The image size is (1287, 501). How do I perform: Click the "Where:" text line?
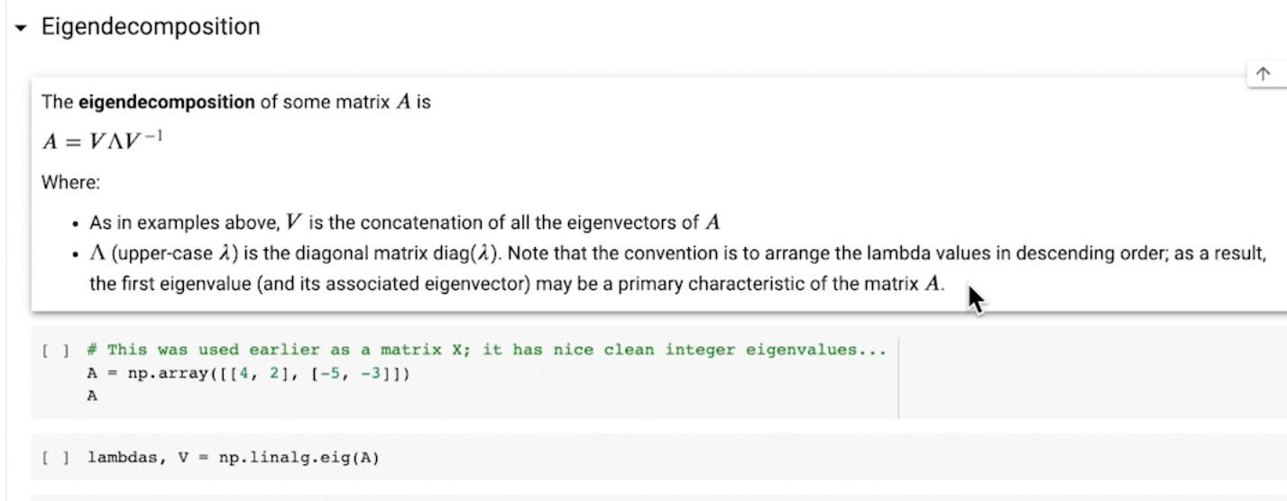click(70, 182)
